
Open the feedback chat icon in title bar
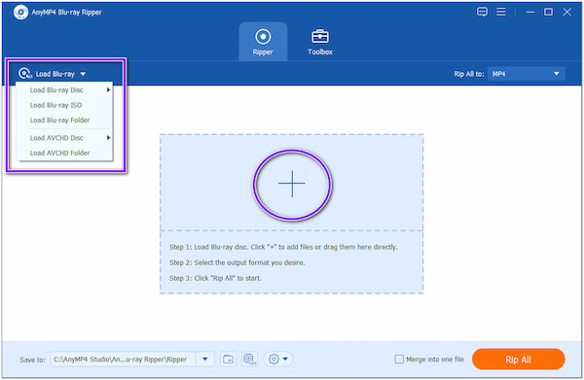(x=482, y=12)
